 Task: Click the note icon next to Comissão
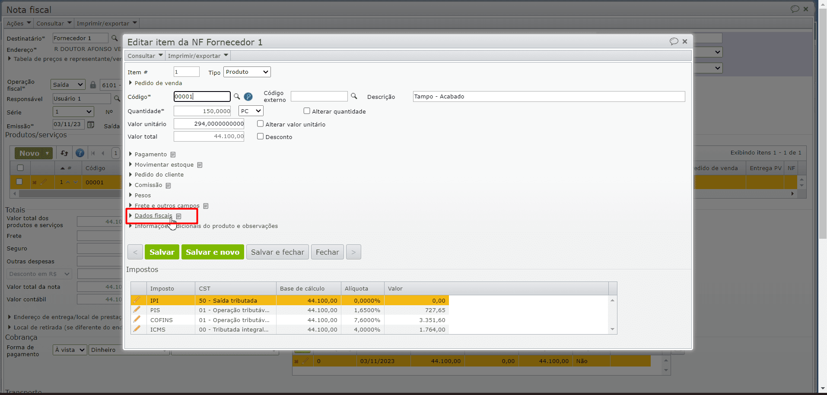point(168,186)
